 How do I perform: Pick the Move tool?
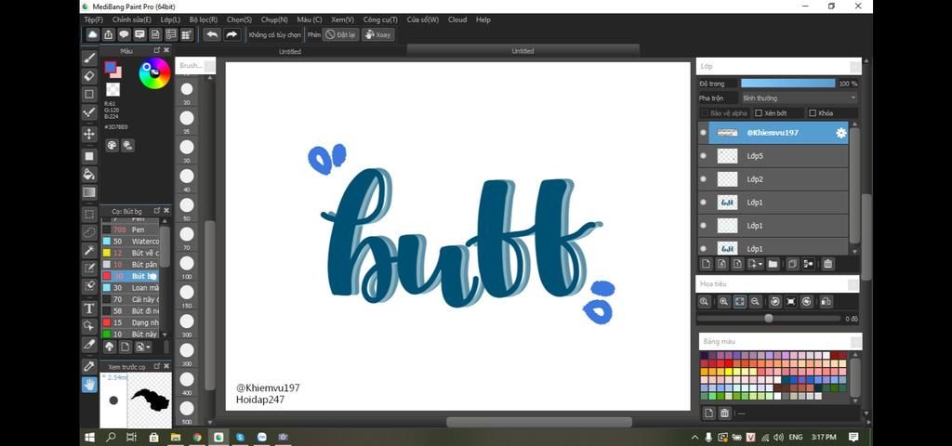pyautogui.click(x=89, y=134)
